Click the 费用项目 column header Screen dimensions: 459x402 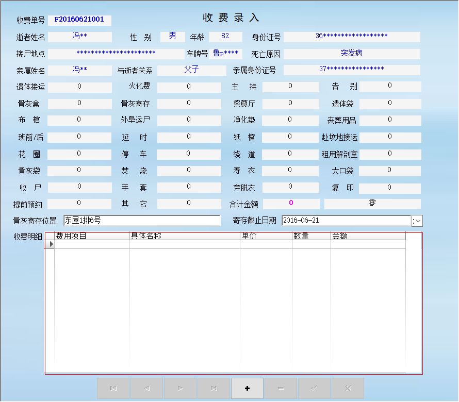pos(92,236)
